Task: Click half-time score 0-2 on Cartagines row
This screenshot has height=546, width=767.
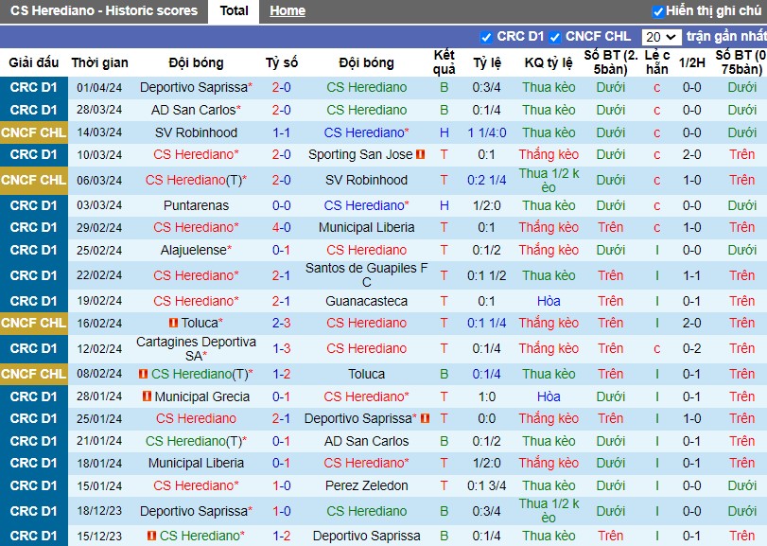Action: pos(691,348)
